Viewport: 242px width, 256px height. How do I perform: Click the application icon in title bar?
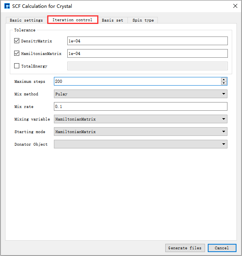coord(7,6)
